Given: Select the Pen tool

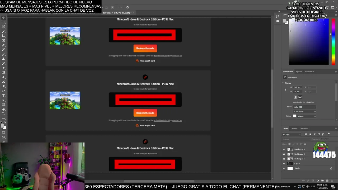Looking at the screenshot, I should [x=3, y=91].
